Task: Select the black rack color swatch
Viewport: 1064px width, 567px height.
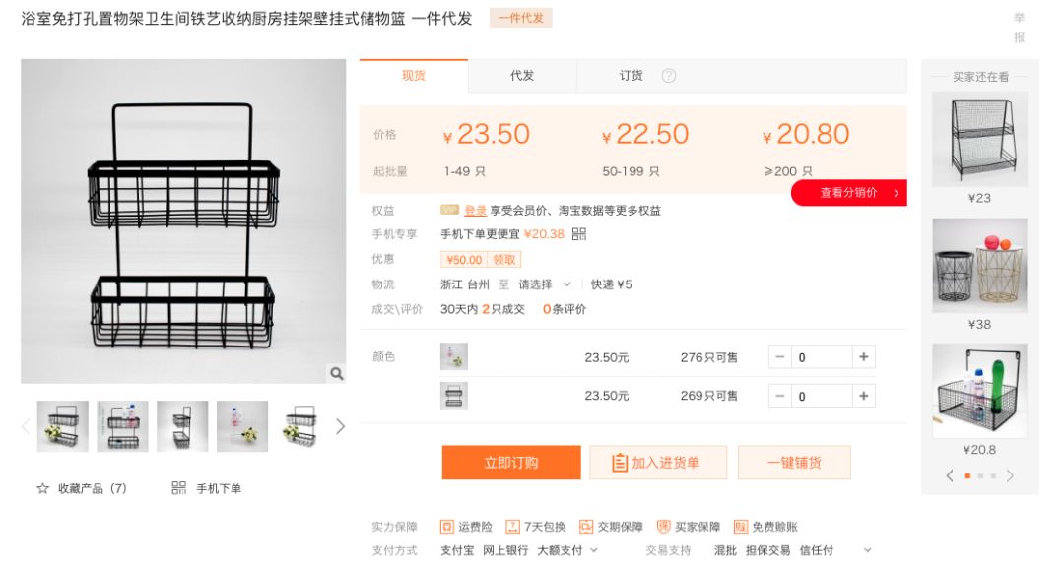Action: 453,396
